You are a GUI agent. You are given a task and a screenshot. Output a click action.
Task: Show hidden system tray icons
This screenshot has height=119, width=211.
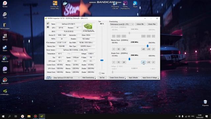click(176, 116)
